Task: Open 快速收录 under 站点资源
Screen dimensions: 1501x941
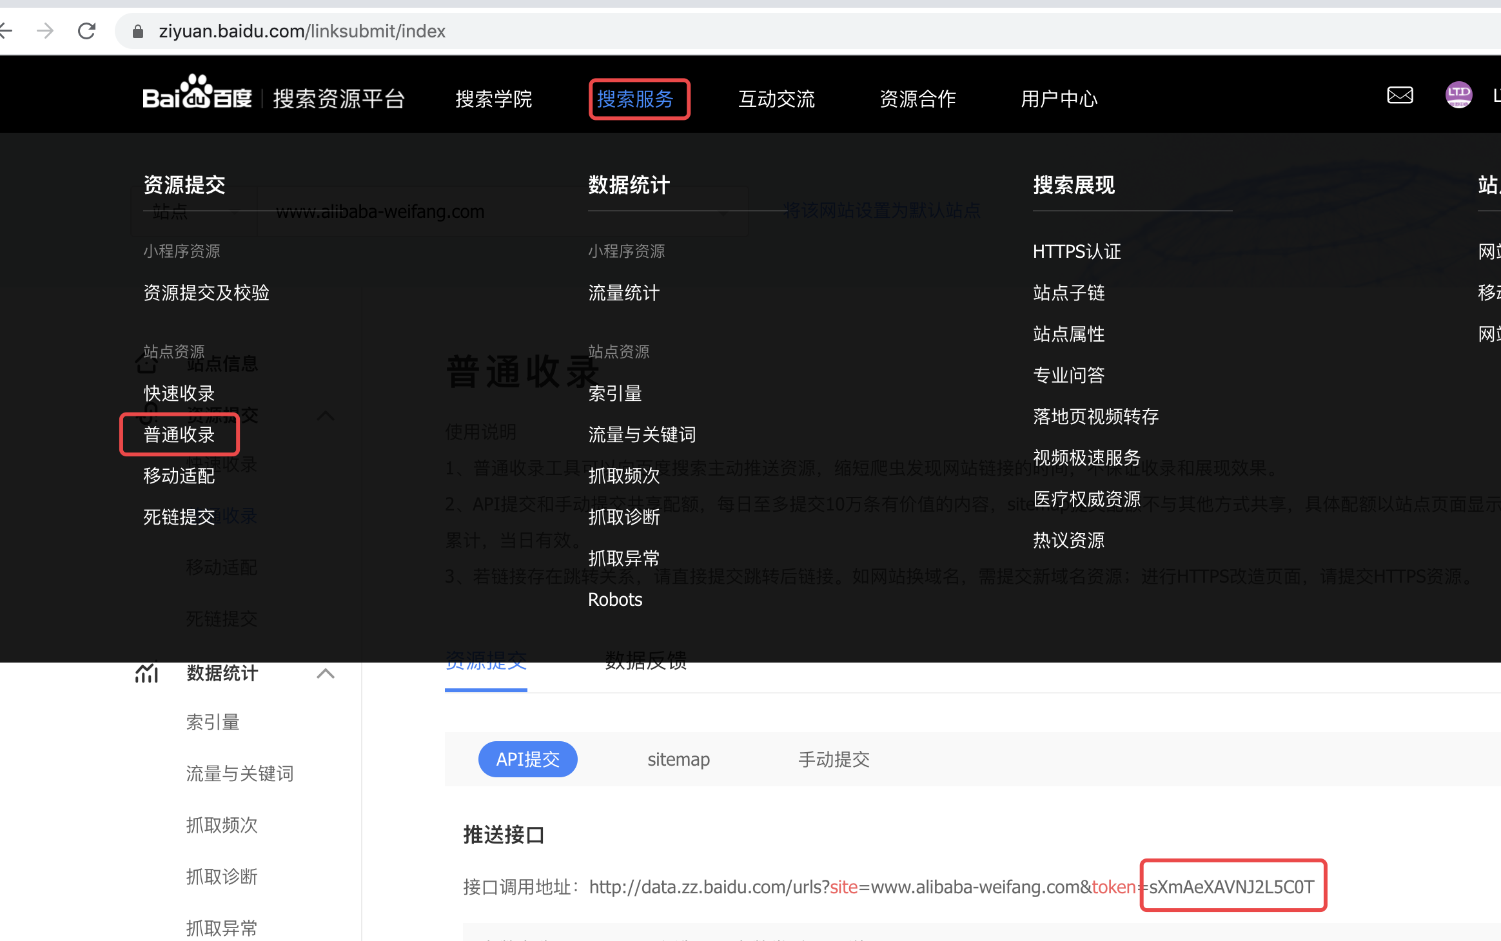Action: pyautogui.click(x=179, y=393)
